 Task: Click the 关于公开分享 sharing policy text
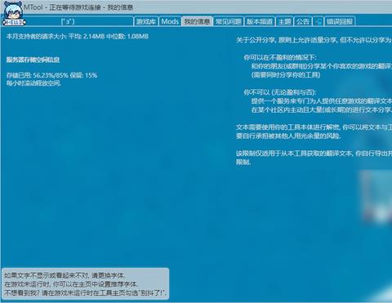pyautogui.click(x=314, y=40)
